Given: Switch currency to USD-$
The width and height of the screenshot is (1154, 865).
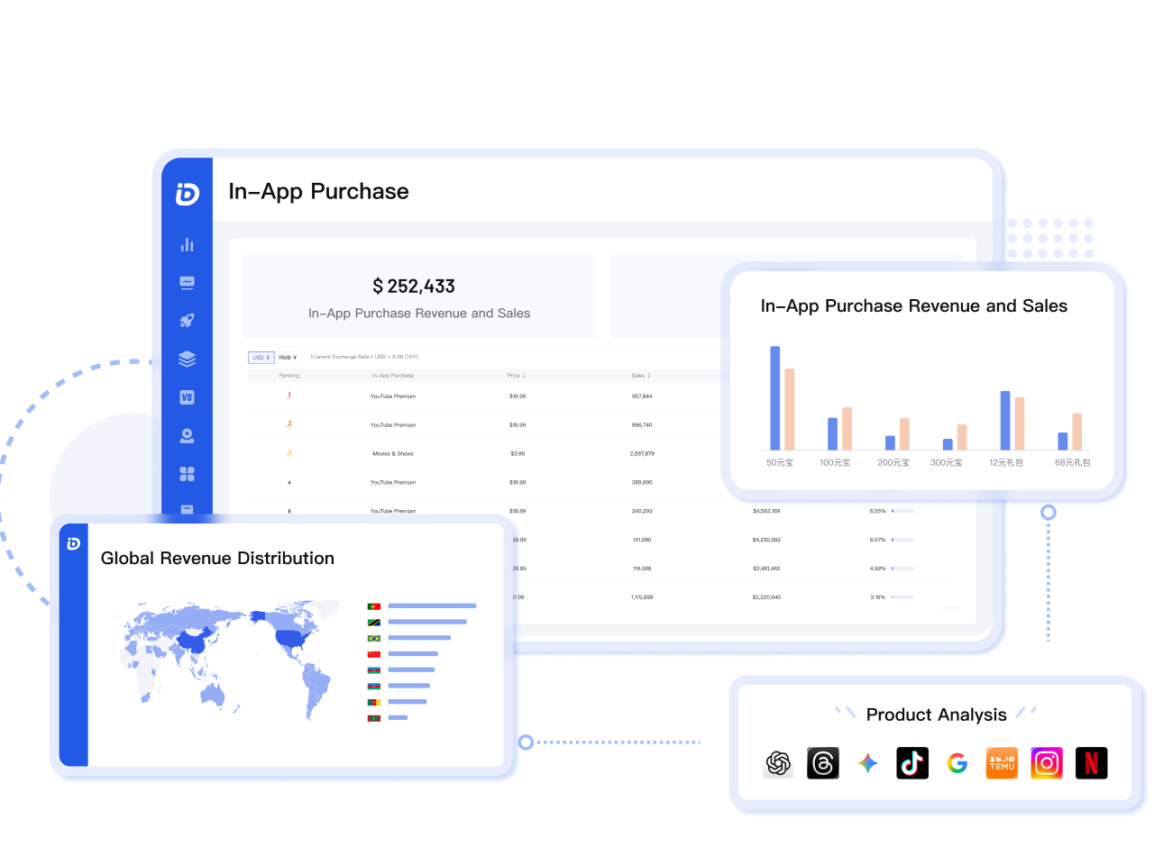Looking at the screenshot, I should coord(261,358).
